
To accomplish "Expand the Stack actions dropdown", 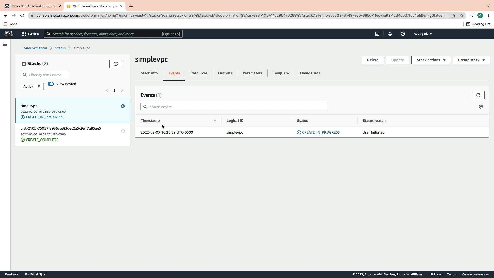I will pos(431,60).
